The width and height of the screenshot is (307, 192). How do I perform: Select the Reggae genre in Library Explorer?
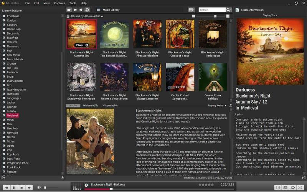tap(12, 172)
